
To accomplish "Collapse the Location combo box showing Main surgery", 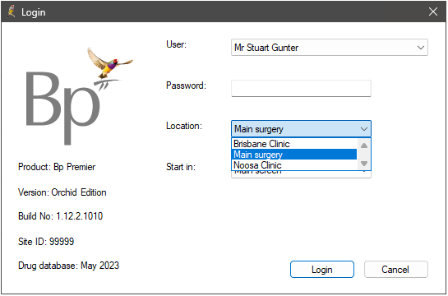I will tap(301, 129).
